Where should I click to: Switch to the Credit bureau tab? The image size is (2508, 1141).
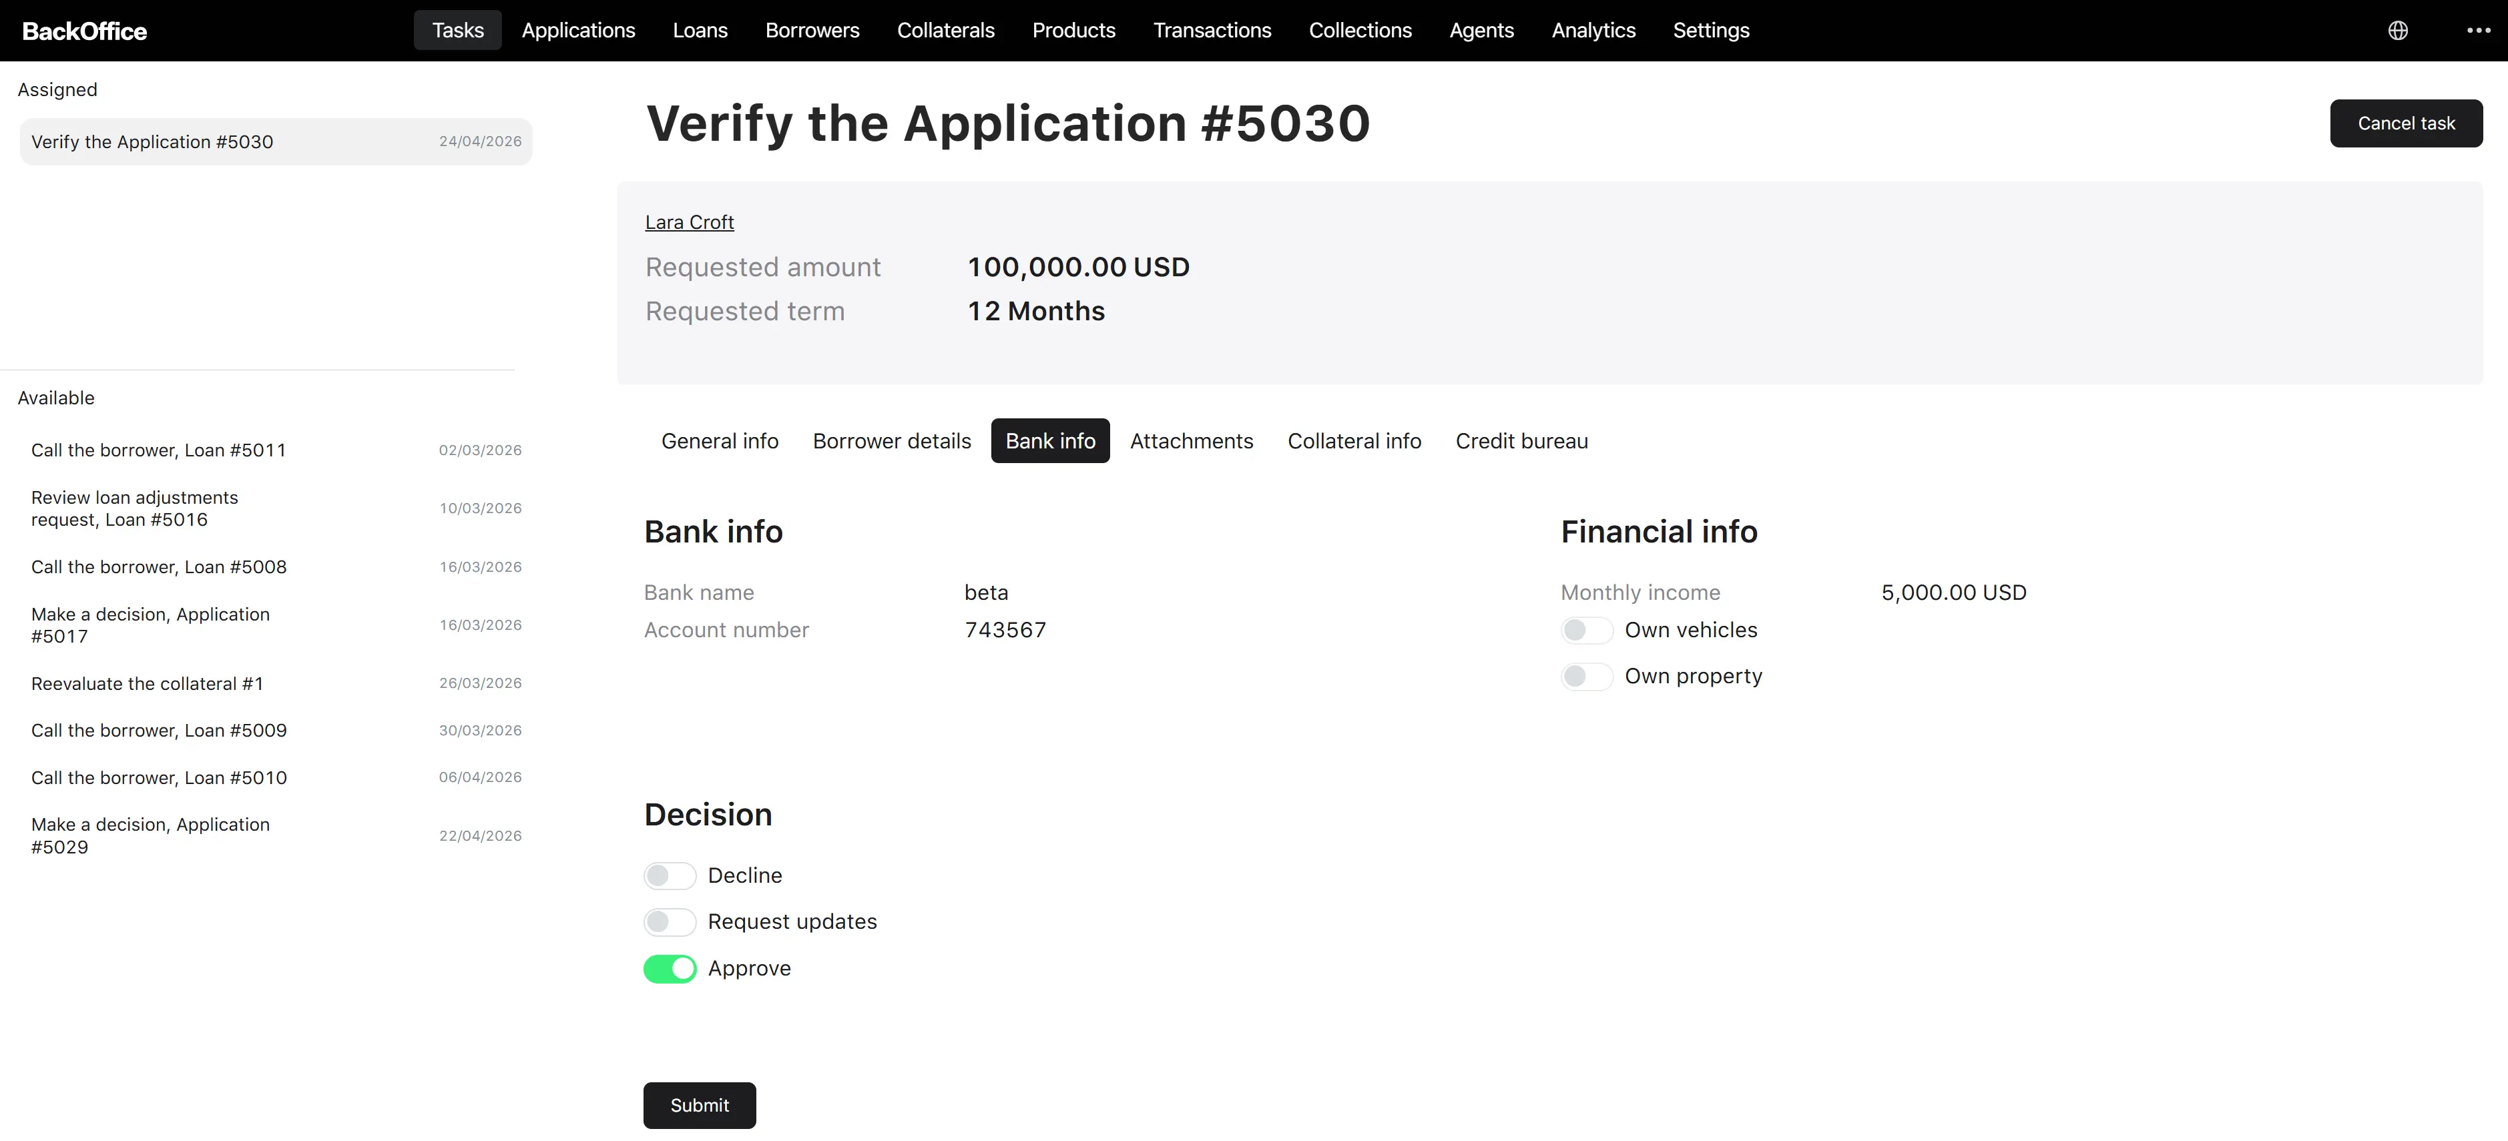(1522, 441)
